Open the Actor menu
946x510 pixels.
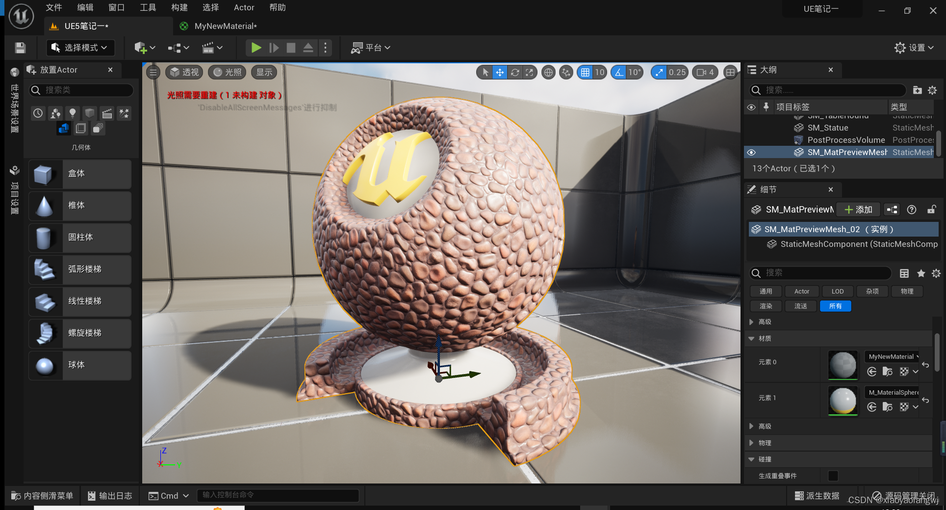(x=244, y=7)
